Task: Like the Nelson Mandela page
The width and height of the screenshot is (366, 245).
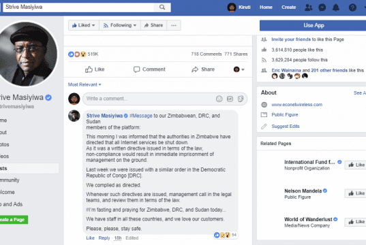Action: 356,193
